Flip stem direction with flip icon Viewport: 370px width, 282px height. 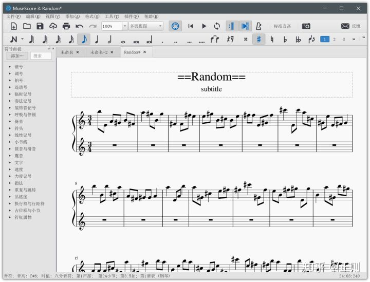pyautogui.click(x=311, y=40)
